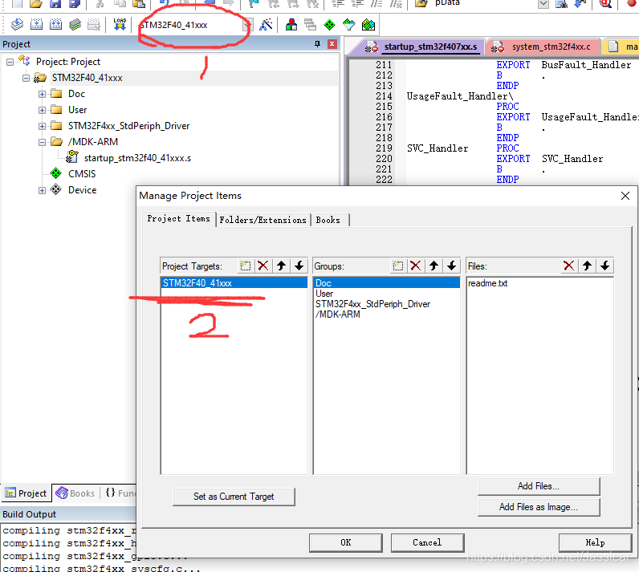Click Select Software Packs icon

click(349, 25)
